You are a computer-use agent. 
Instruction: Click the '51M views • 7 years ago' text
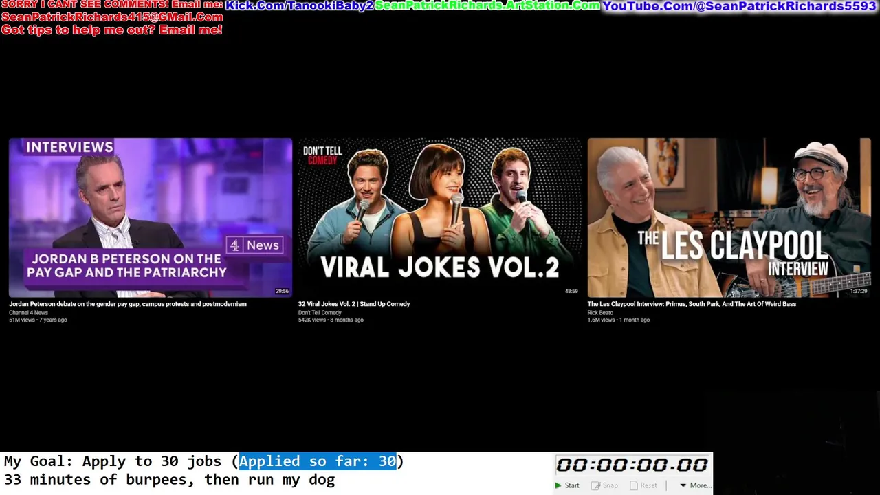coord(38,320)
